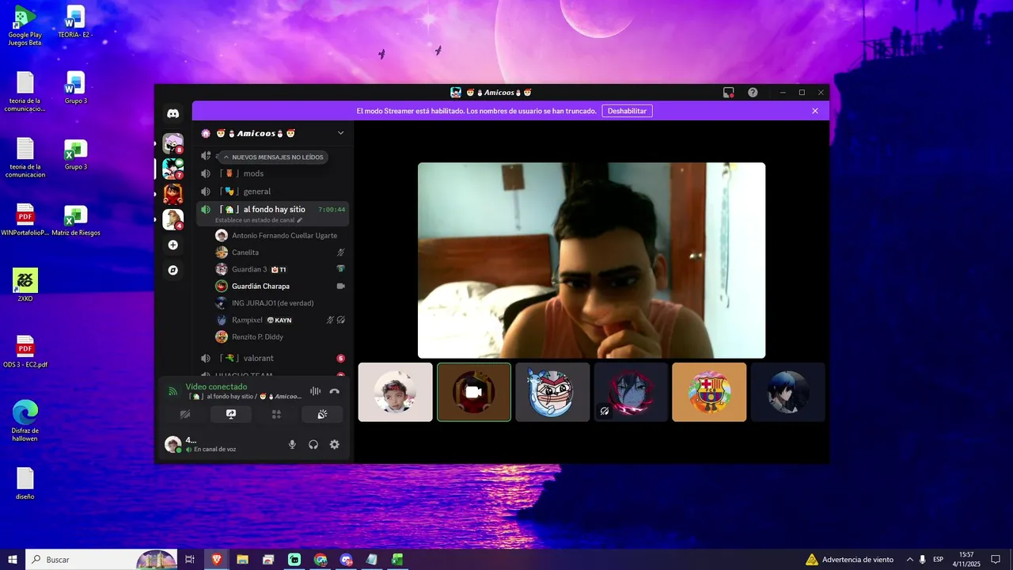Image resolution: width=1013 pixels, height=570 pixels.
Task: Click own avatar in user panel
Action: point(173,445)
